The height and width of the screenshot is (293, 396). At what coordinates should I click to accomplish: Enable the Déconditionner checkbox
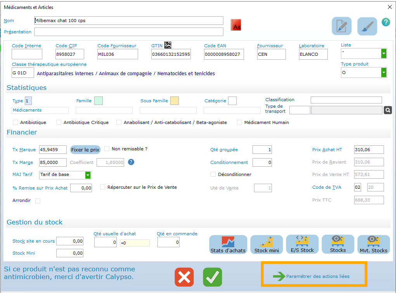(213, 174)
